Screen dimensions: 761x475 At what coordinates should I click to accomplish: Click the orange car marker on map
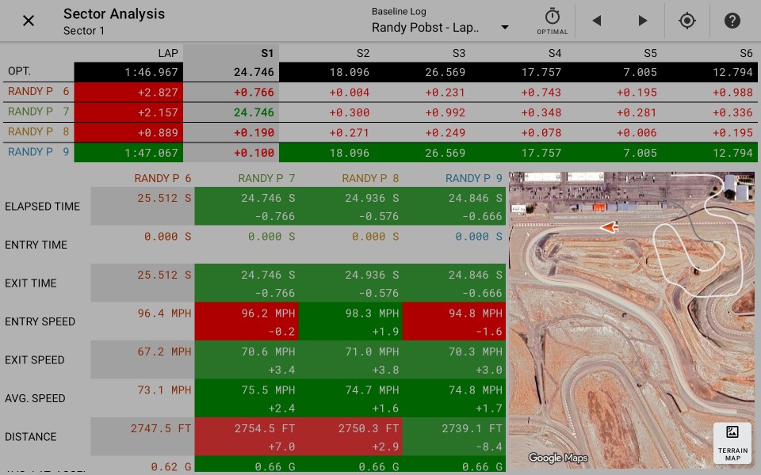[609, 227]
